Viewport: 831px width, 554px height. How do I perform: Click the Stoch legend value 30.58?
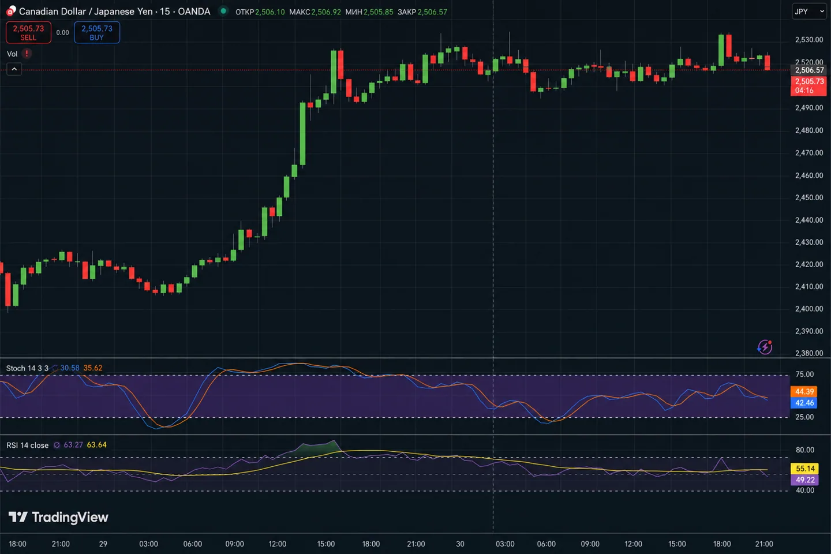(x=70, y=368)
